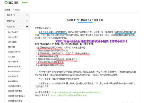Click list item 2 站点内容存在淫秽低俗
Image resolution: width=147 pixels, height=103 pixels.
click(52, 50)
